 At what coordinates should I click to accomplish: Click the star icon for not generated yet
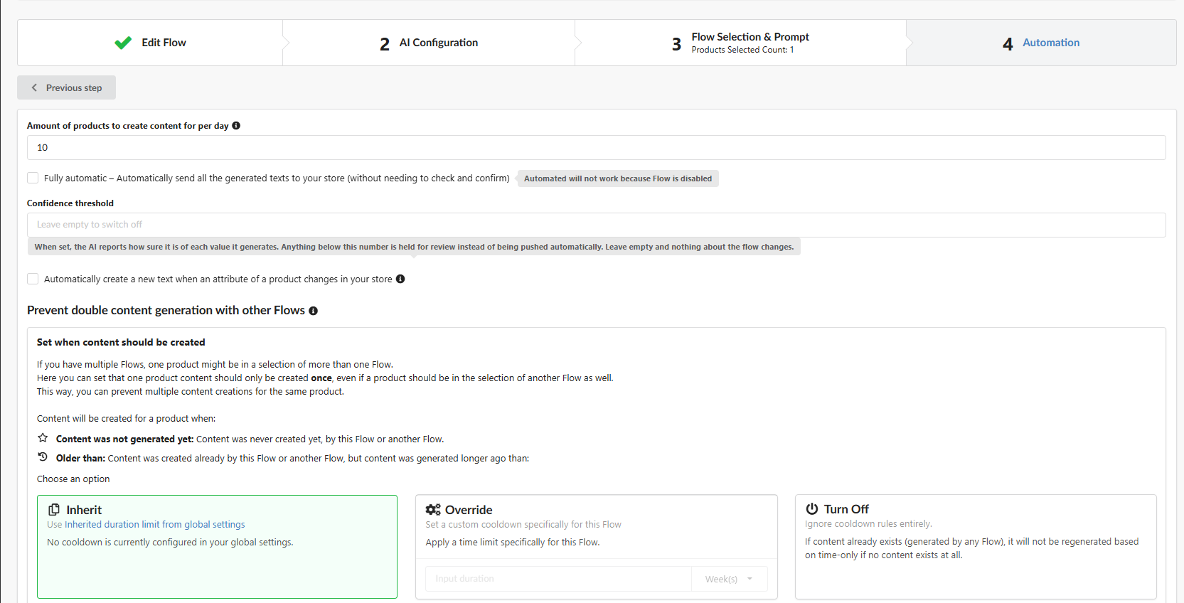click(43, 438)
